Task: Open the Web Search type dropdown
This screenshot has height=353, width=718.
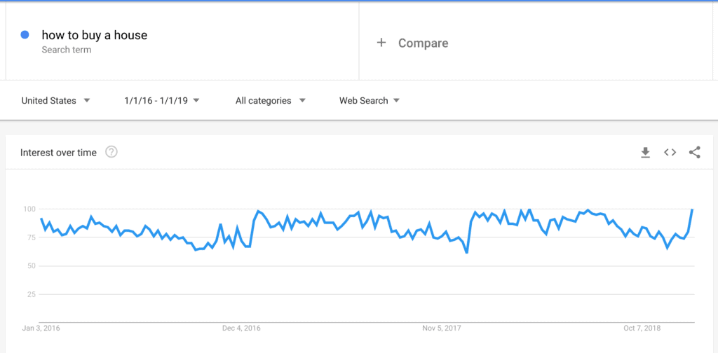Action: point(370,101)
